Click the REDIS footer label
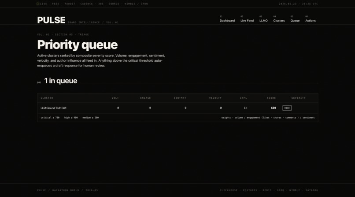Viewport: 355px width, 197px height. (x=267, y=190)
